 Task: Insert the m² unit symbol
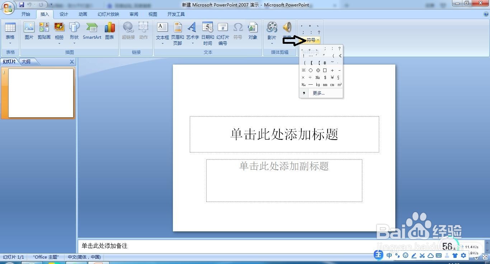coord(339,85)
